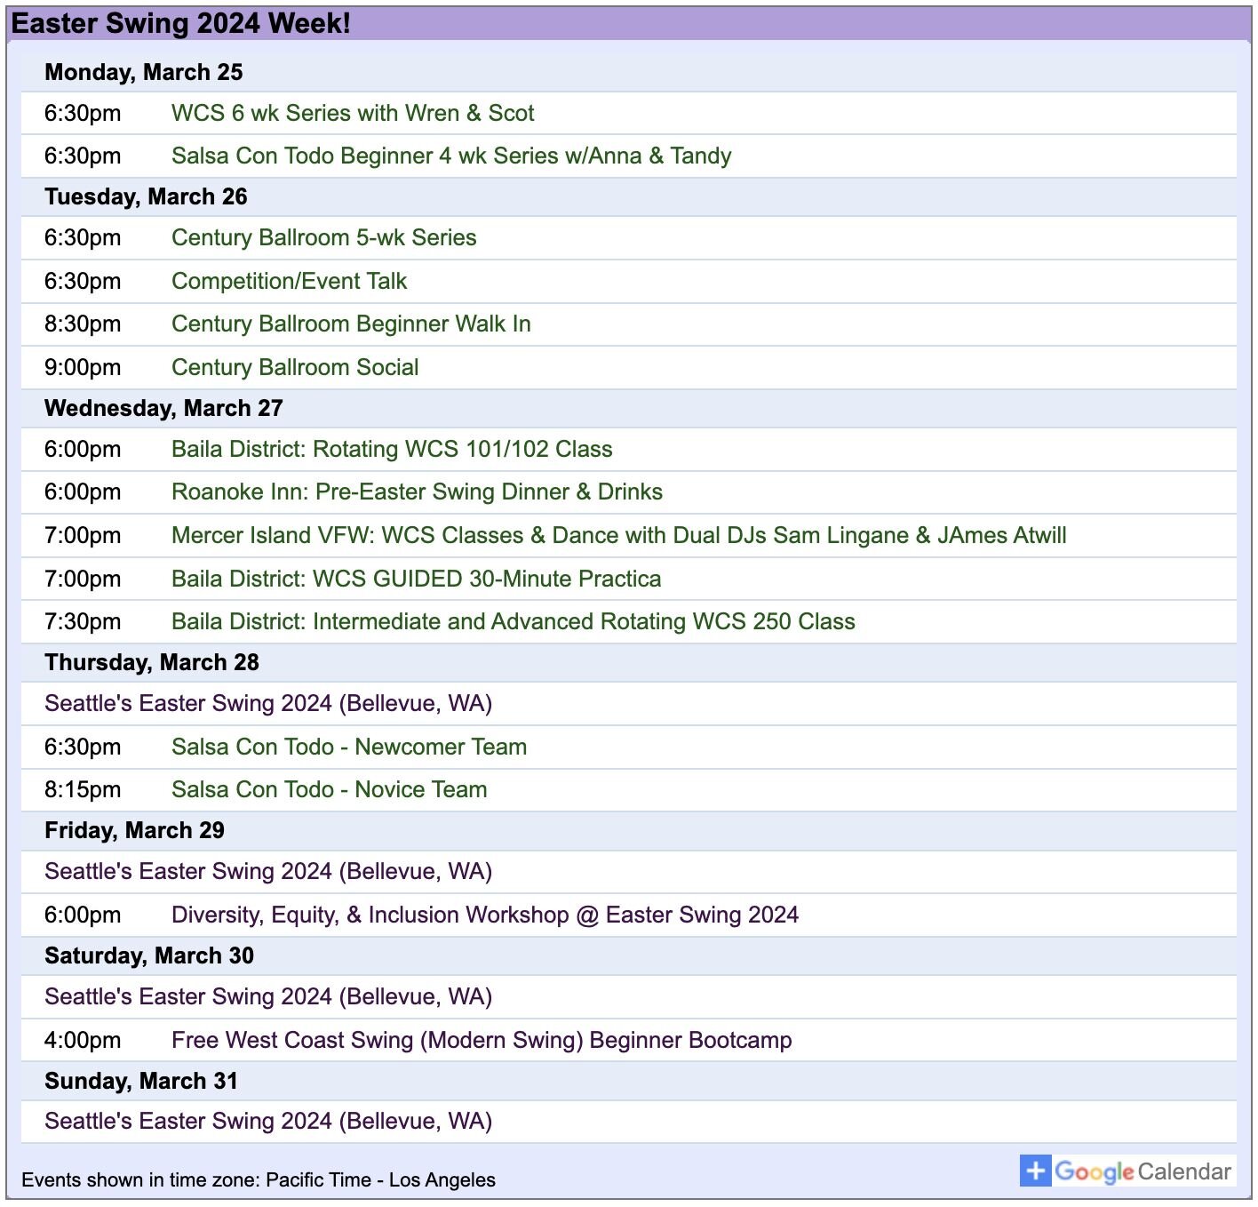Open Sunday's Seattle's Easter Swing 2024 event
Screen dimensions: 1258x1207
click(268, 1121)
